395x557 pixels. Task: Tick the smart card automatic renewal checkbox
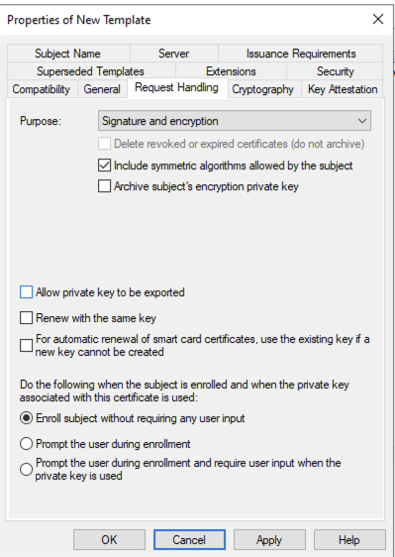[27, 345]
